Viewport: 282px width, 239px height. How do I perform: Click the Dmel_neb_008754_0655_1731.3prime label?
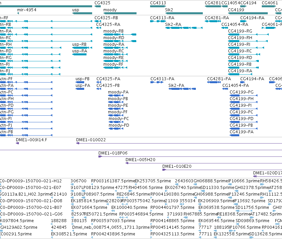(111, 227)
